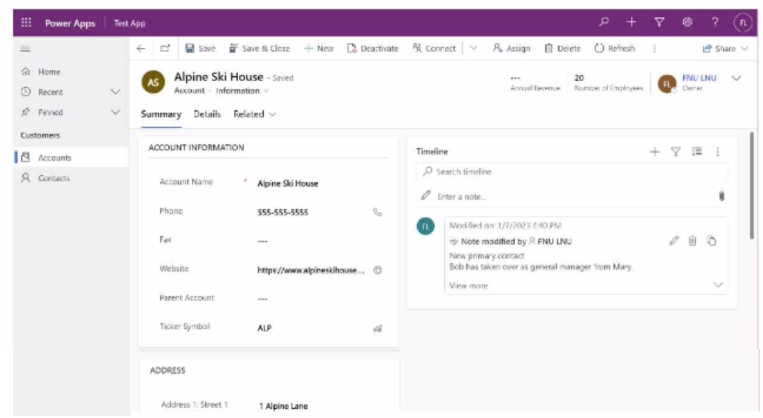Add a timeline record with plus icon
Image resolution: width=763 pixels, height=418 pixels.
pos(655,152)
